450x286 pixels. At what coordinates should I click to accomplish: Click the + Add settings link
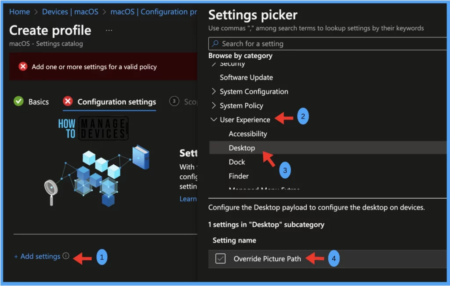[x=37, y=256]
